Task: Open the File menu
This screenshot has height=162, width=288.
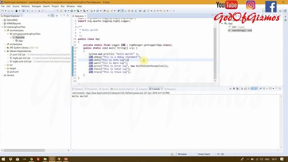Action: click(3, 6)
